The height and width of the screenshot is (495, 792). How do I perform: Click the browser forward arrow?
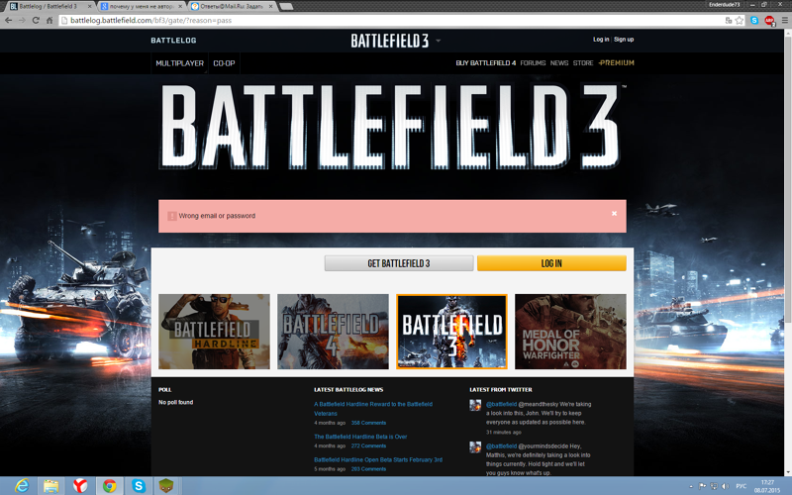(22, 20)
